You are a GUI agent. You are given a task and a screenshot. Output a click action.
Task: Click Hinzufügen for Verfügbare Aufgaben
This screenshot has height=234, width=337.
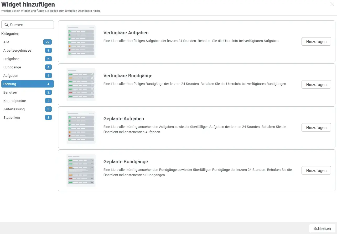[x=316, y=41]
